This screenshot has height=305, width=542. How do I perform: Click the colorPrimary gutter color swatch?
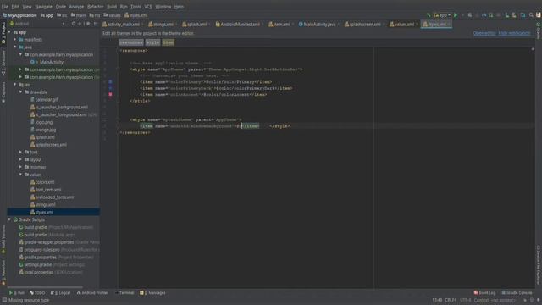click(110, 82)
